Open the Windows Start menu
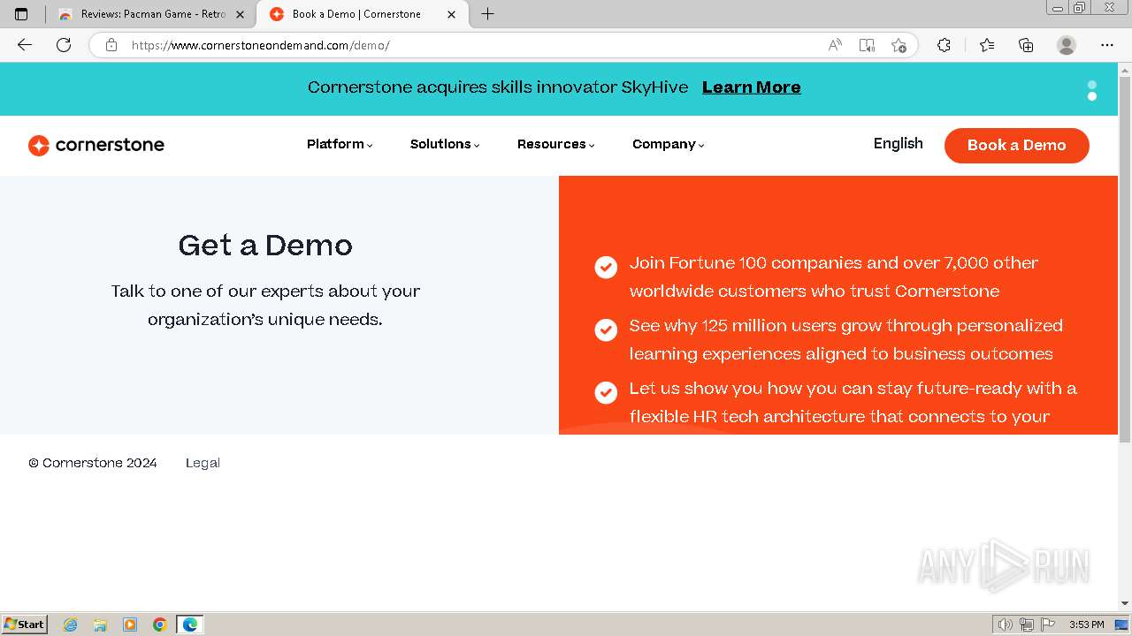 coord(25,625)
